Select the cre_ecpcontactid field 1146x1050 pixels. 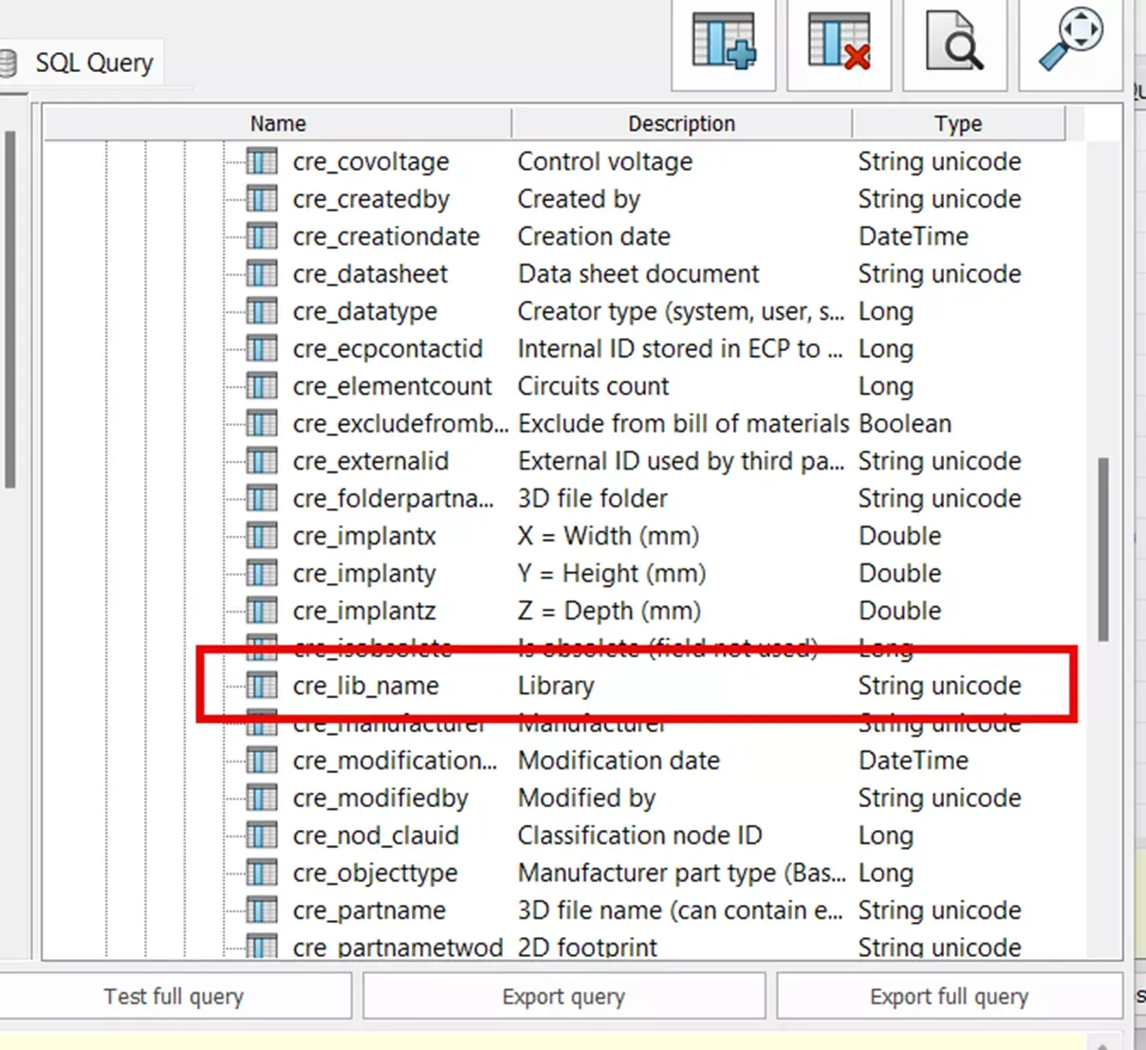click(387, 349)
